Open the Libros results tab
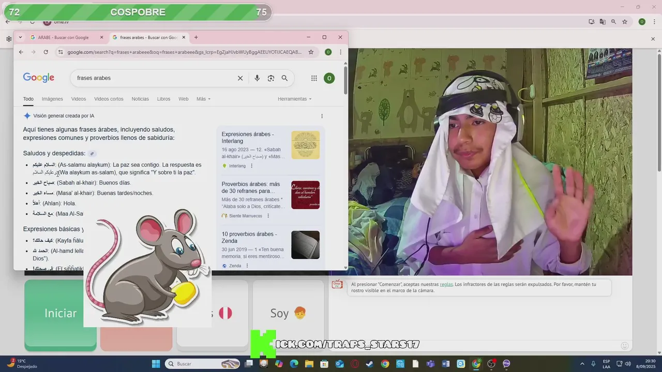Image resolution: width=662 pixels, height=372 pixels. [x=163, y=99]
